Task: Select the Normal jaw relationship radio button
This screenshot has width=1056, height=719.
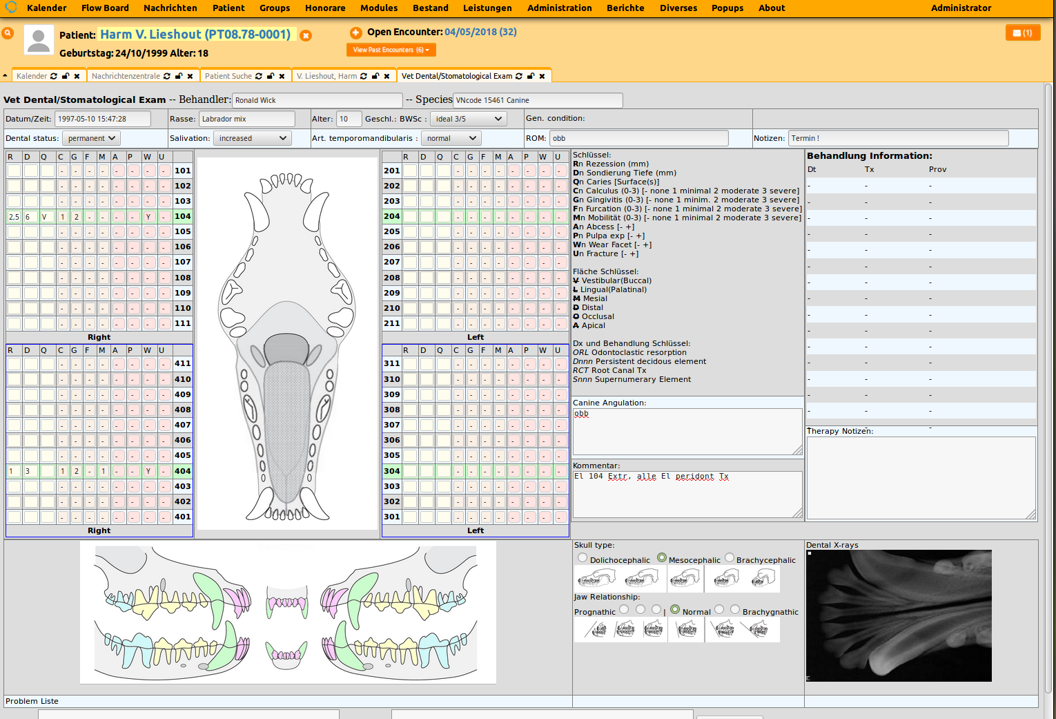Action: pos(675,610)
